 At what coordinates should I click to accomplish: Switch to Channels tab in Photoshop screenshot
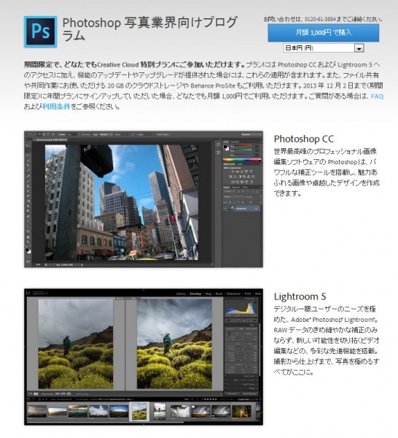point(236,187)
